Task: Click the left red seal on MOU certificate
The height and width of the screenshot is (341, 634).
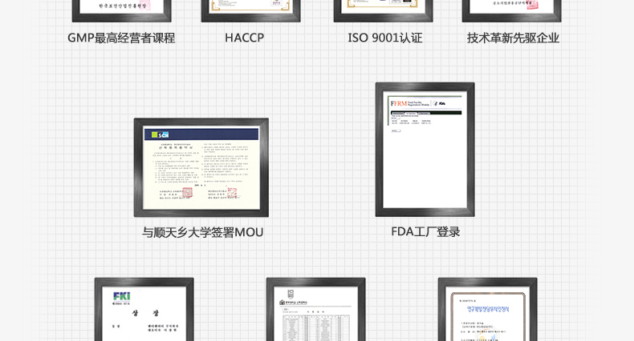Action: coord(187,192)
